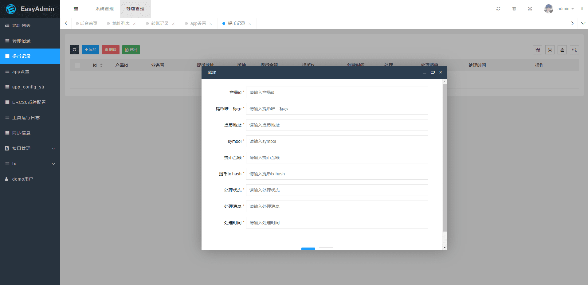Click the refresh icon in top header
The height and width of the screenshot is (285, 588).
coord(498,9)
